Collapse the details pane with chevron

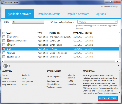click(118, 65)
